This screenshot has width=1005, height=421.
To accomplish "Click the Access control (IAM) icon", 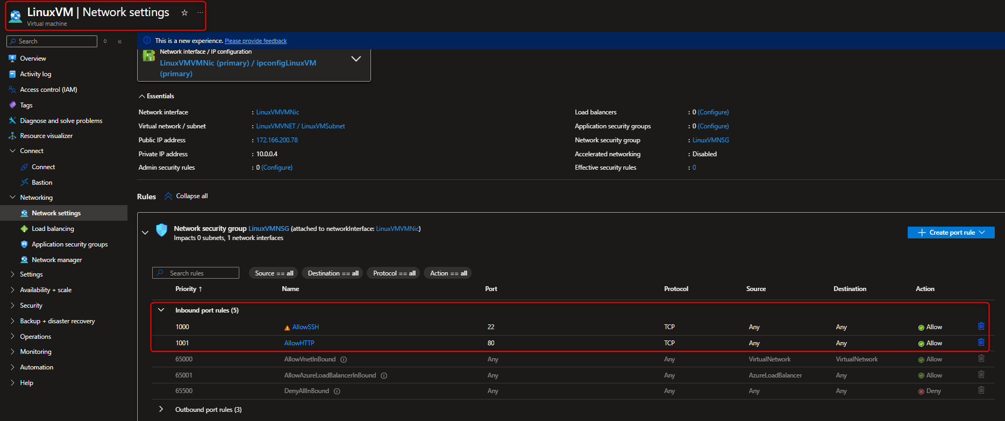I will (12, 90).
